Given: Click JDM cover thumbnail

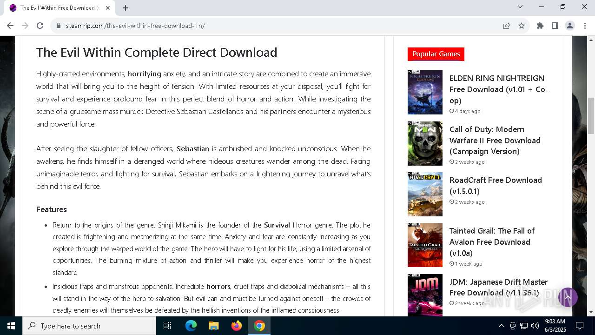Looking at the screenshot, I should [x=425, y=295].
